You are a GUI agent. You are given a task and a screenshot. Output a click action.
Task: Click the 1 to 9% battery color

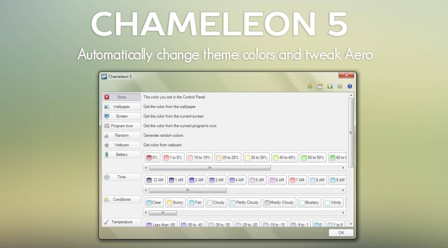tap(173, 158)
